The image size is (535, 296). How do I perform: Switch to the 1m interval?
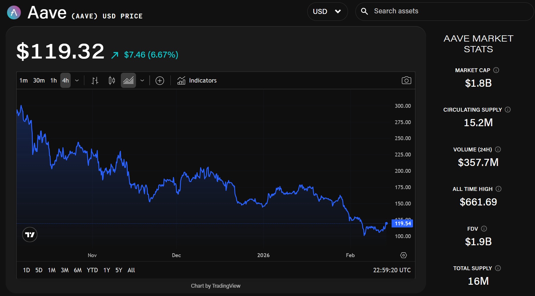[23, 80]
